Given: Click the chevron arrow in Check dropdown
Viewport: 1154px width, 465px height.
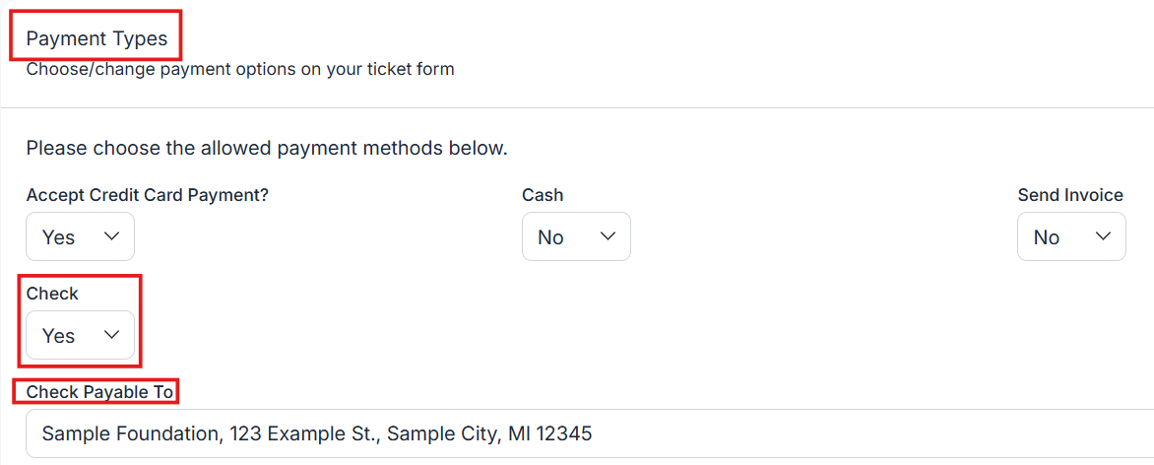Looking at the screenshot, I should click(111, 335).
